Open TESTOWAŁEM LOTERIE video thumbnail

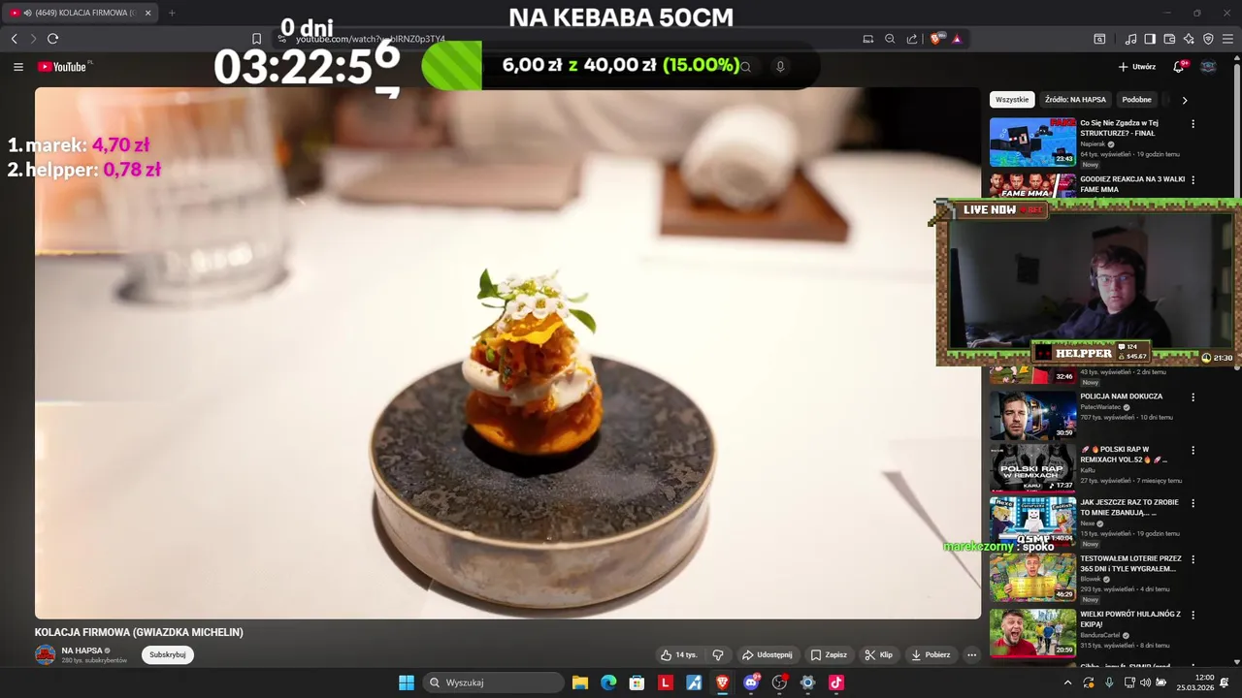[1032, 577]
